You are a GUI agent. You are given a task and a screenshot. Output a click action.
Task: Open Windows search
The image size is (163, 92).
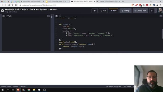point(8,90)
